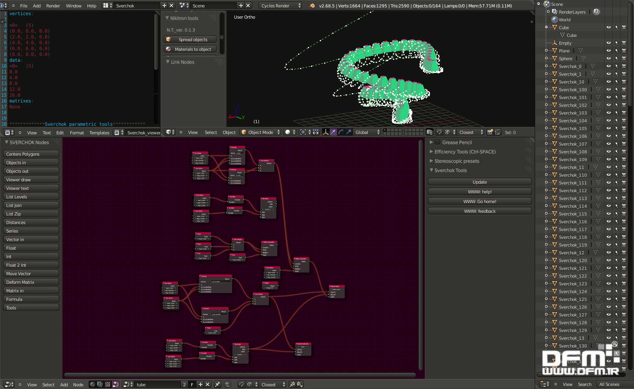634x389 pixels.
Task: Open 3D View editor type selector
Action: [170, 132]
